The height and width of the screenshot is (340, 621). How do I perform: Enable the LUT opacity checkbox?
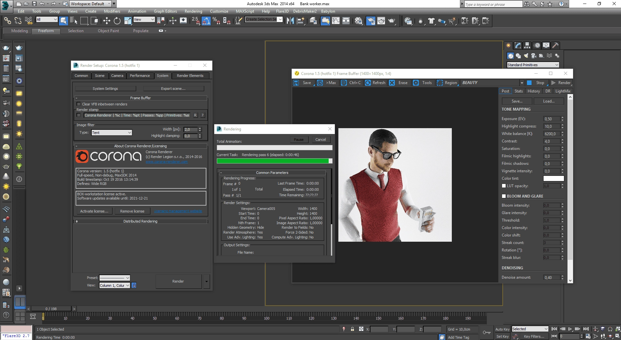coord(504,186)
